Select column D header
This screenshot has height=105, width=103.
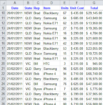pyautogui.click(x=52, y=3)
